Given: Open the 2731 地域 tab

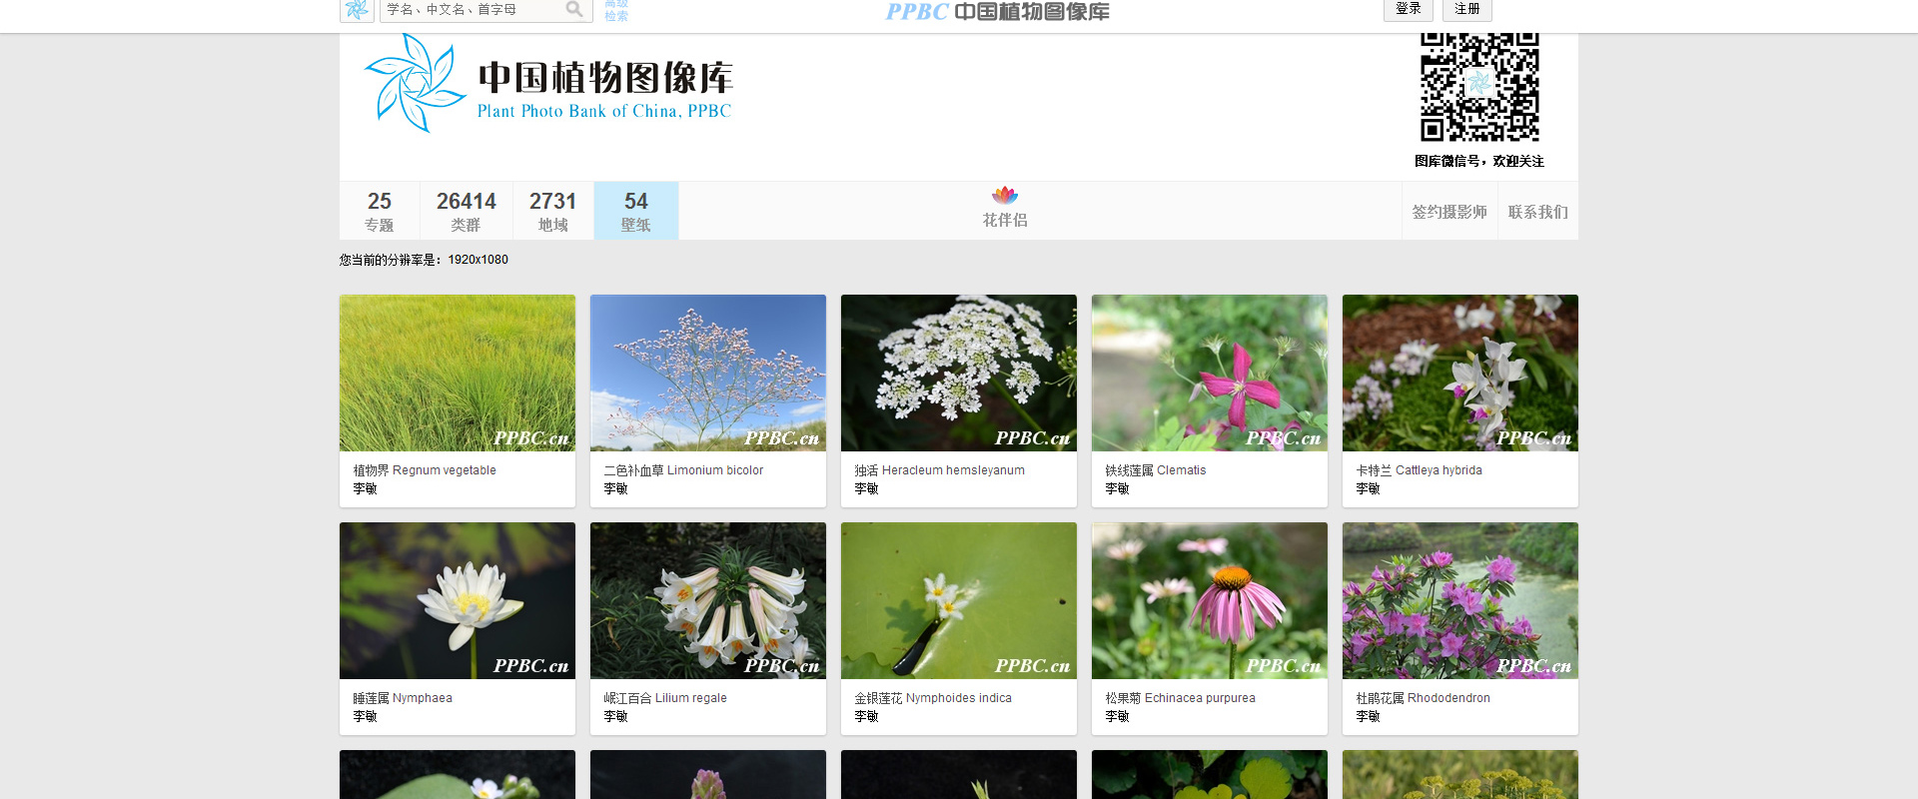Looking at the screenshot, I should (x=552, y=211).
